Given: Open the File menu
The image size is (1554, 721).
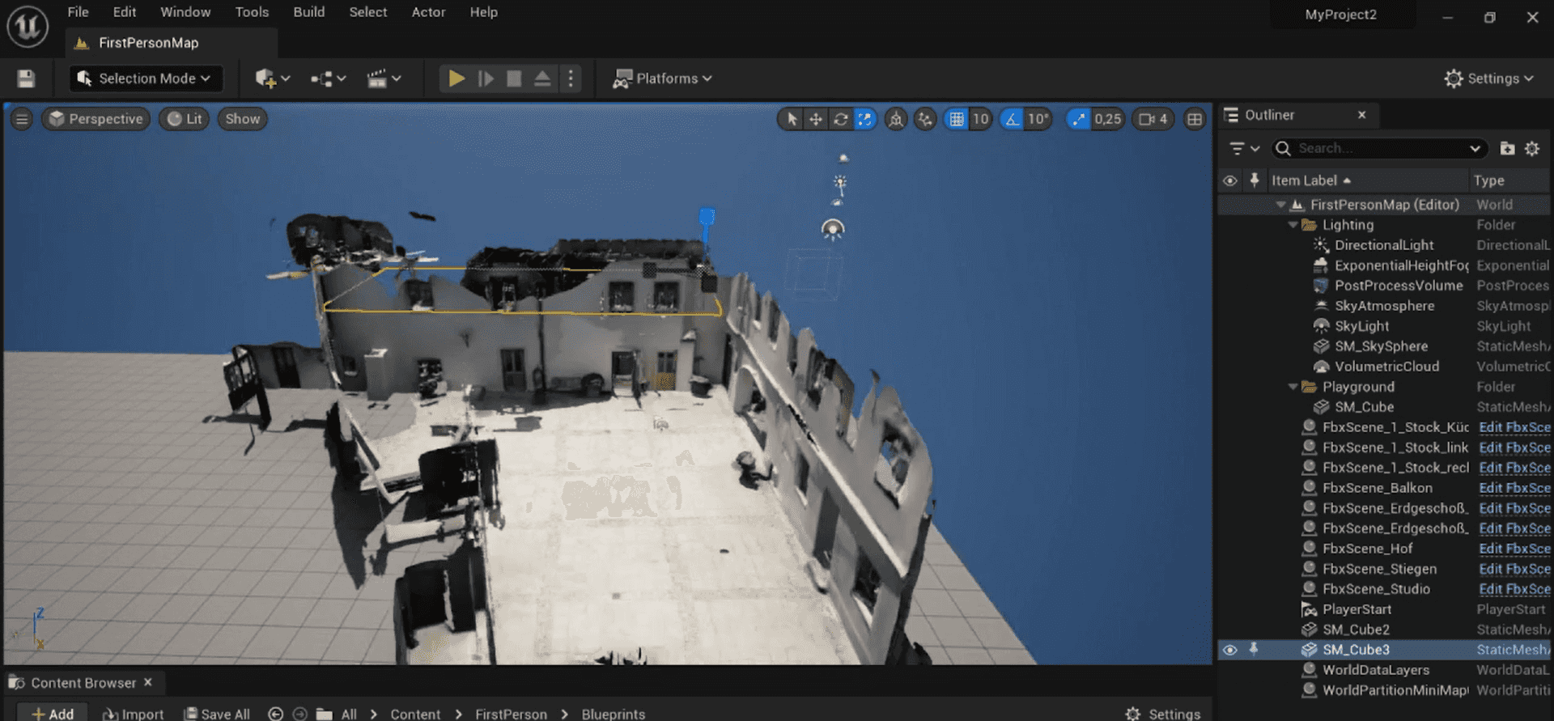Looking at the screenshot, I should (x=78, y=12).
